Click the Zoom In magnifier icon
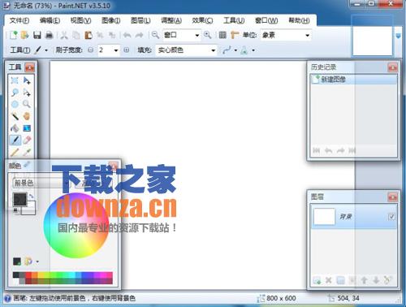Screen dimensions: 406x307 [207, 35]
